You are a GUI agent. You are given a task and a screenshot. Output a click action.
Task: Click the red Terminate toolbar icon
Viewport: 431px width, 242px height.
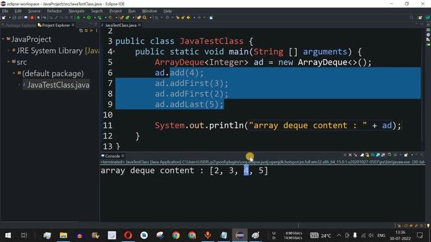pos(32,17)
